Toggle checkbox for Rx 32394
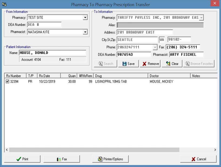This screenshot has height=167, width=221. 8,81
